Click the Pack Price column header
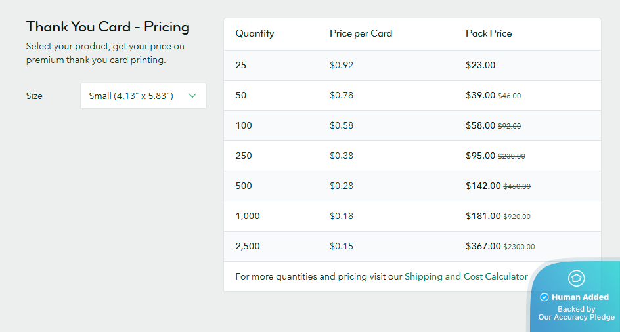 coord(489,33)
